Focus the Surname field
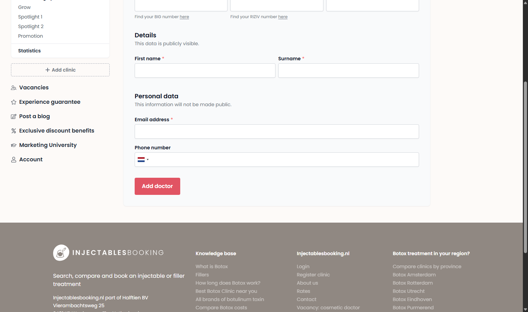528x312 pixels. point(348,71)
